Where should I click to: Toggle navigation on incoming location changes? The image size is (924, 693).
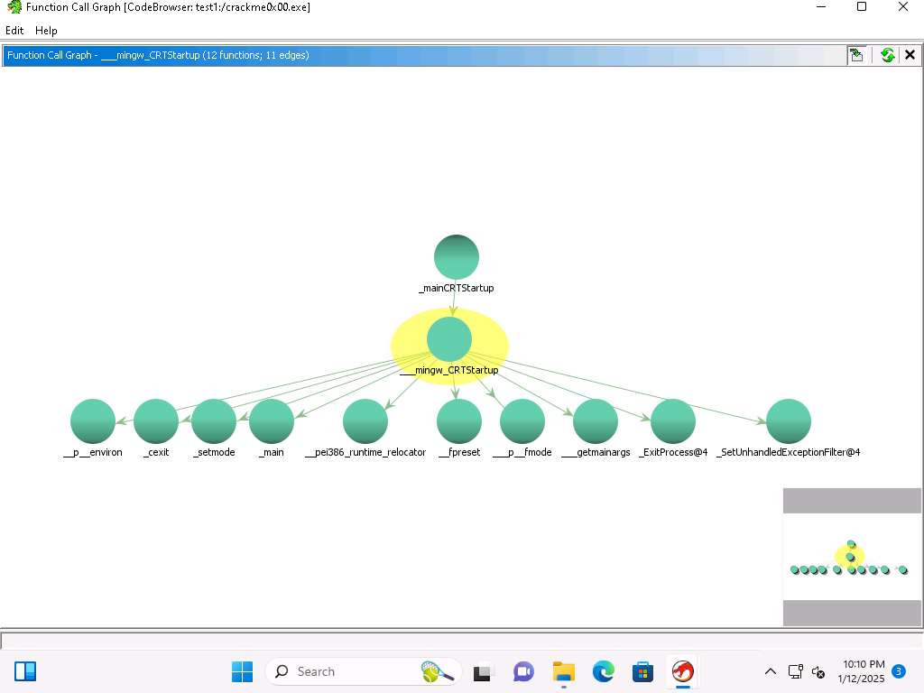coord(855,55)
